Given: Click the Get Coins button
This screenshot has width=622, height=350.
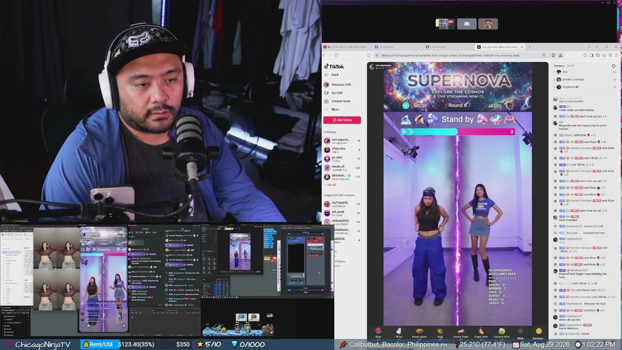Looking at the screenshot, I should 342,120.
